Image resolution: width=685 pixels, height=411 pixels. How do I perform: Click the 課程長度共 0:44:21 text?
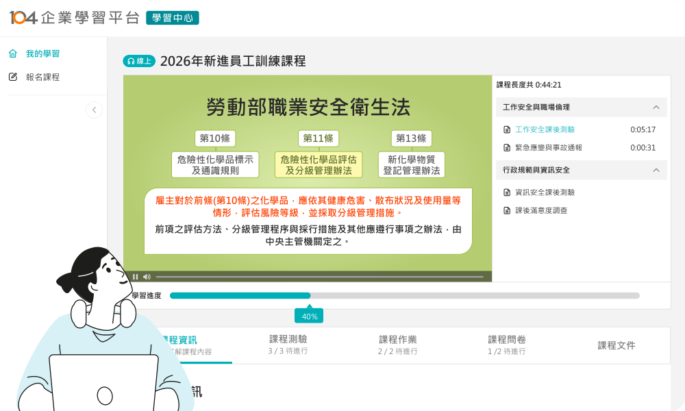[x=529, y=85]
